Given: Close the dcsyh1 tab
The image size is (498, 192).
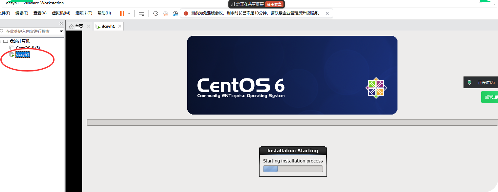Looking at the screenshot, I should click(120, 26).
